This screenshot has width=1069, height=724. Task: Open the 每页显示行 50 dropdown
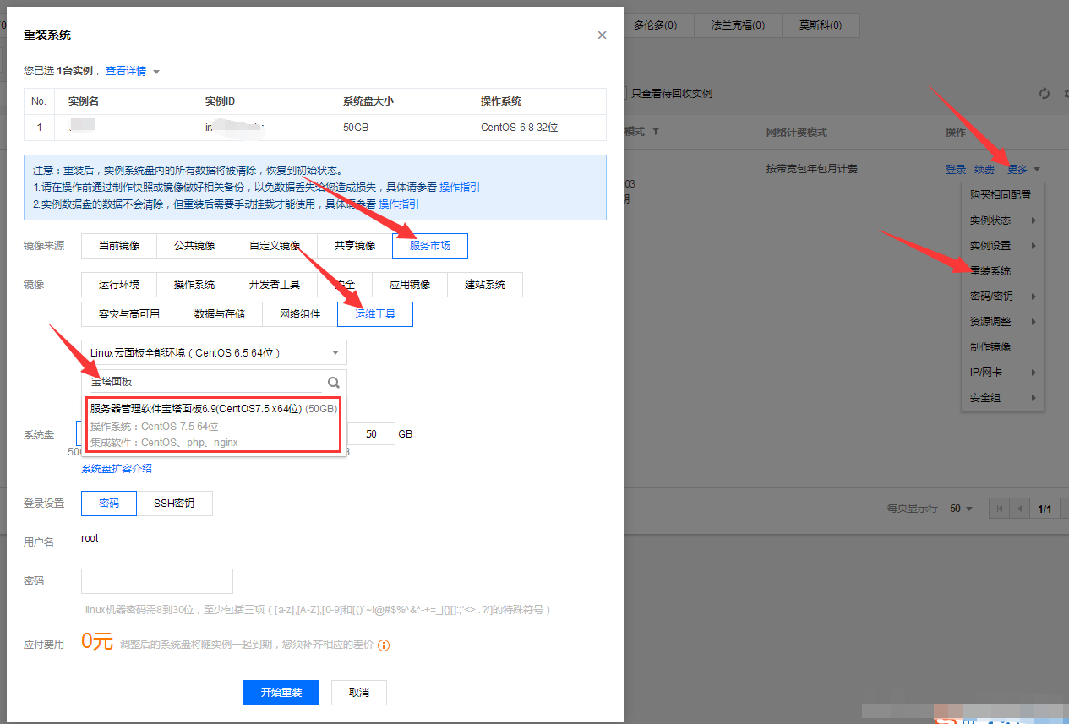pyautogui.click(x=961, y=509)
